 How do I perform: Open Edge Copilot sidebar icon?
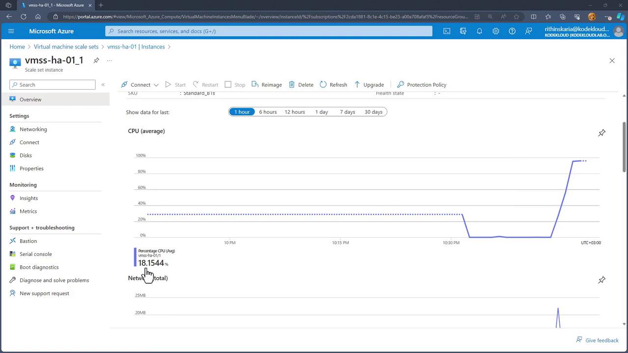pyautogui.click(x=620, y=16)
